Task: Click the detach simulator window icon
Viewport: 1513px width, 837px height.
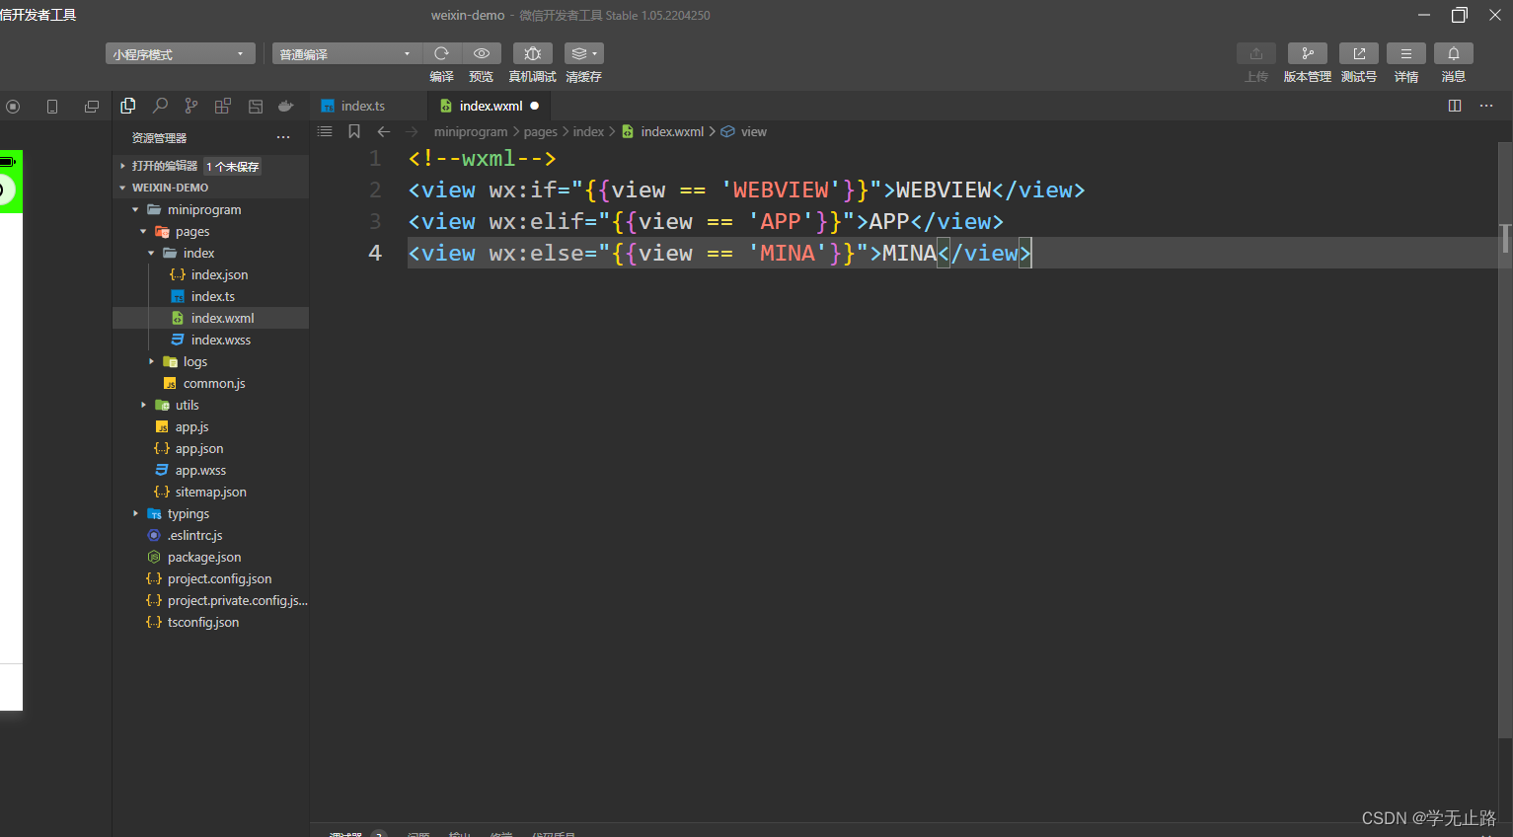Action: point(92,107)
